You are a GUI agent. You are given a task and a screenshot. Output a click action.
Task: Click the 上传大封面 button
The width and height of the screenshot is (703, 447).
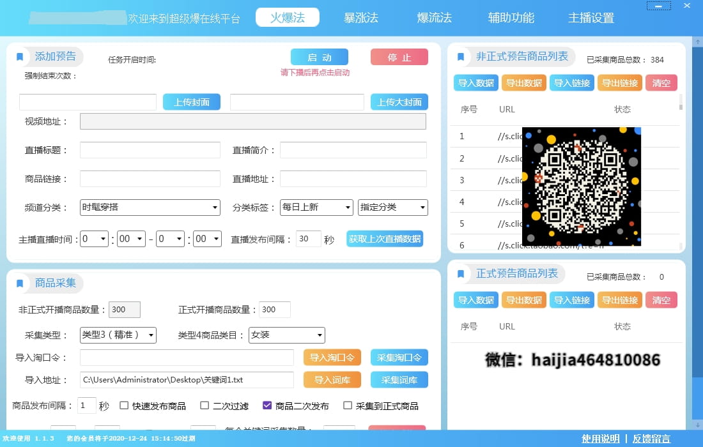[399, 102]
